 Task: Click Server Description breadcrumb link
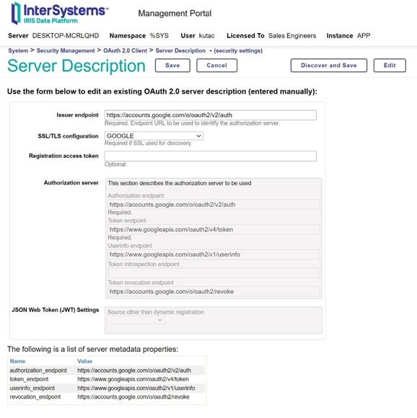tap(180, 50)
